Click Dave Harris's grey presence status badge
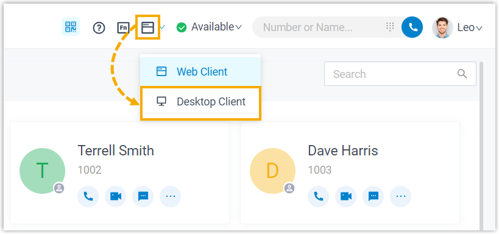 point(289,188)
